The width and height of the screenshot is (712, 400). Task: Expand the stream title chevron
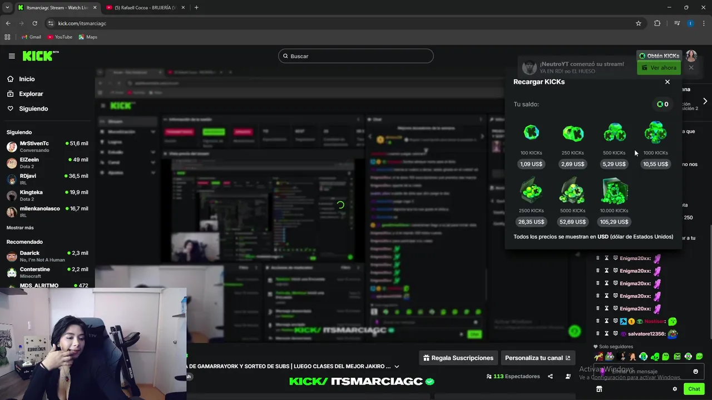[397, 367]
